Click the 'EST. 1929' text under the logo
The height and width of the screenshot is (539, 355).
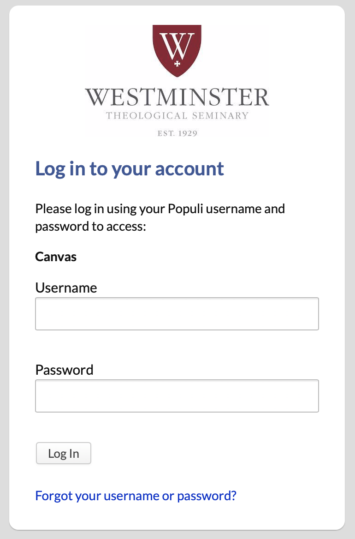(x=177, y=133)
